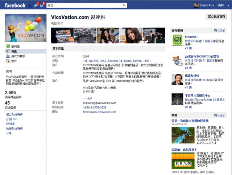Open third photo of woman in white

pos(108,36)
